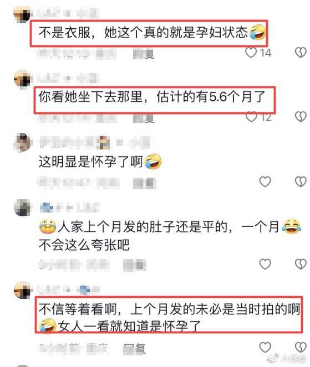
Task: Reply to the '不是衣服' comment
Action: pyautogui.click(x=144, y=54)
